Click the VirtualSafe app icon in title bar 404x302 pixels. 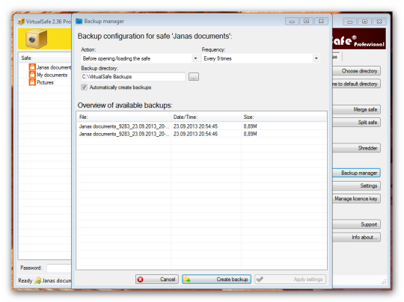coord(21,22)
